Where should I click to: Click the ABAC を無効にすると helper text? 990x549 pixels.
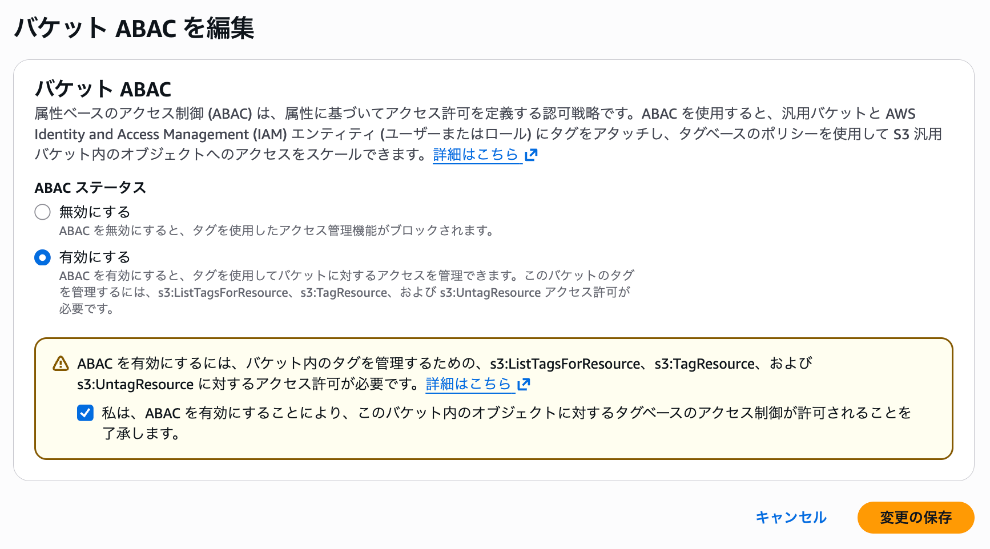pyautogui.click(x=276, y=231)
